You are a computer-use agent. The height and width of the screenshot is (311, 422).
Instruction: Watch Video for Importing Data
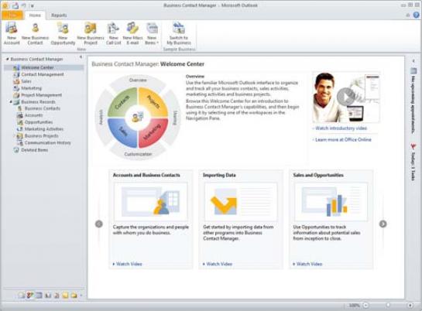coord(219,264)
